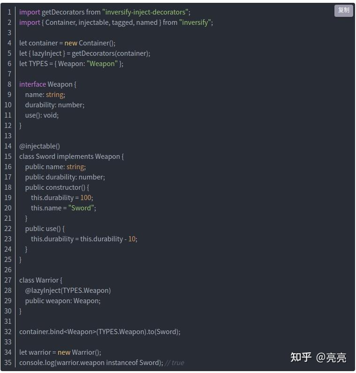The width and height of the screenshot is (356, 373).
Task: Click the // true comment
Action: pyautogui.click(x=174, y=363)
